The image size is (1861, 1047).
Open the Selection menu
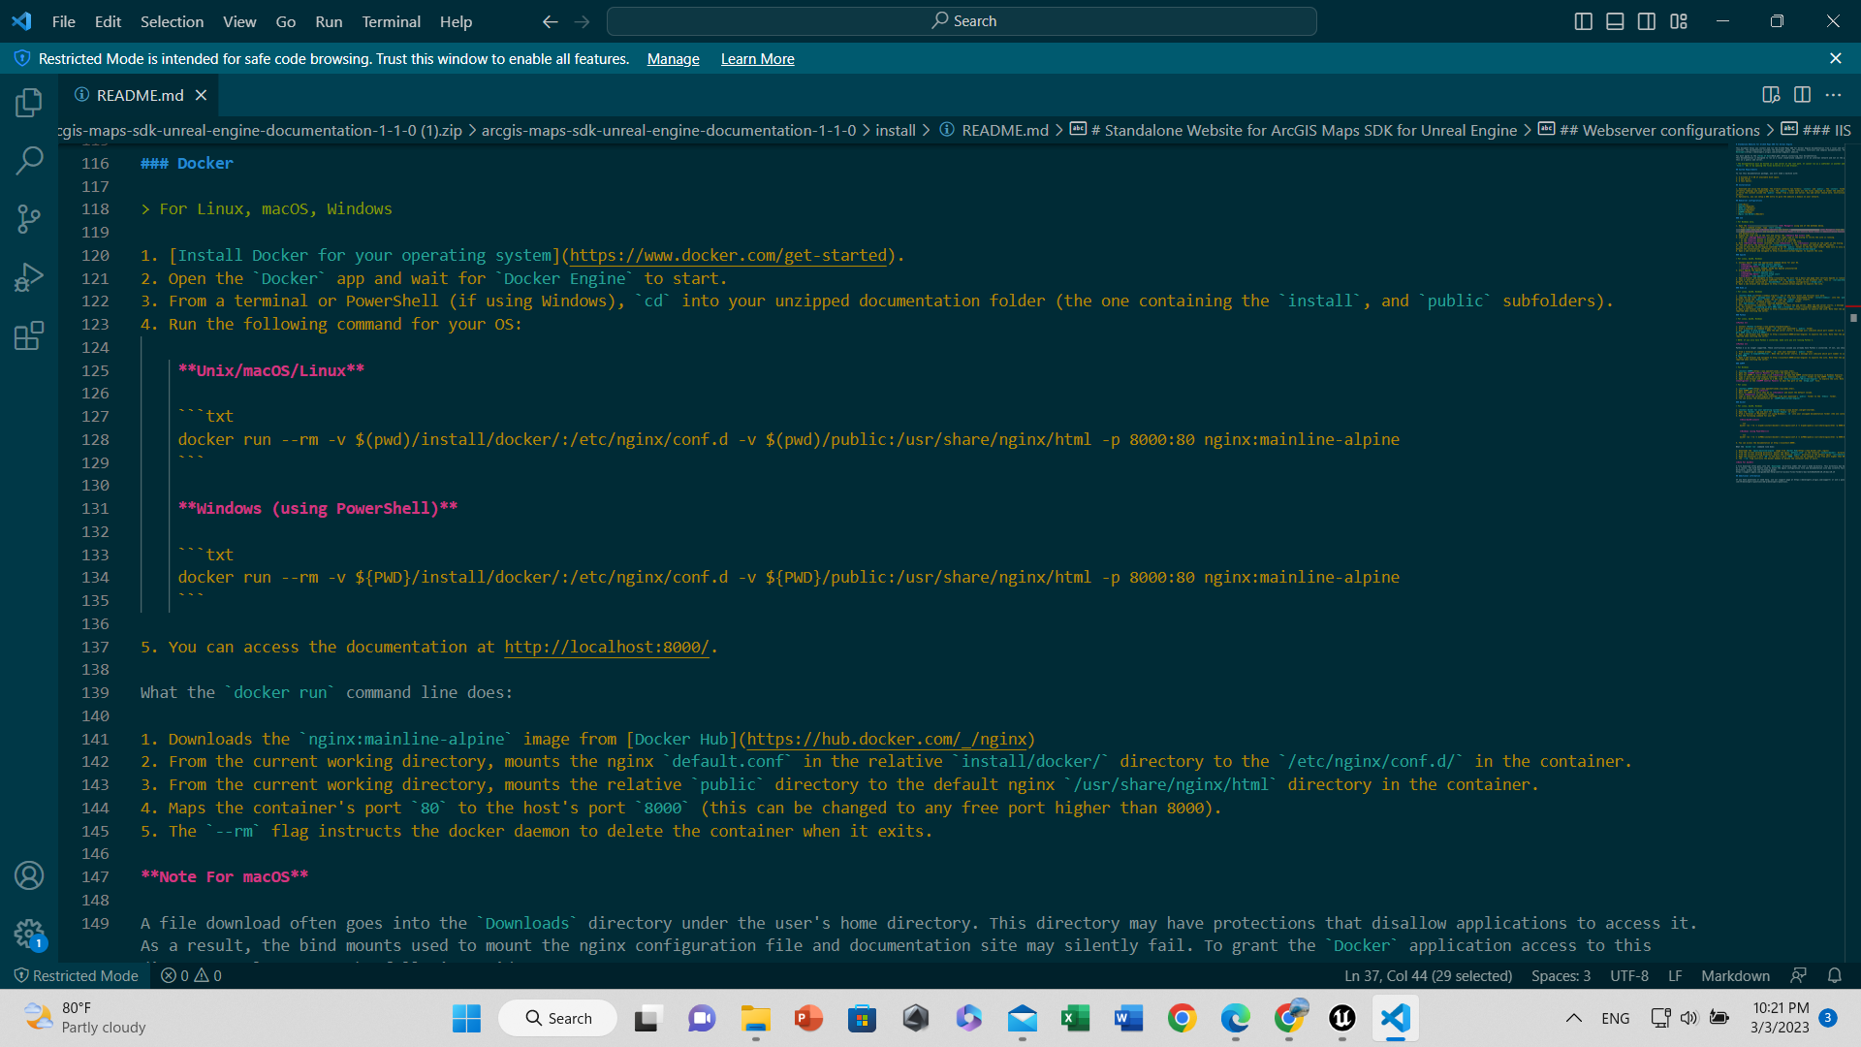pos(172,21)
